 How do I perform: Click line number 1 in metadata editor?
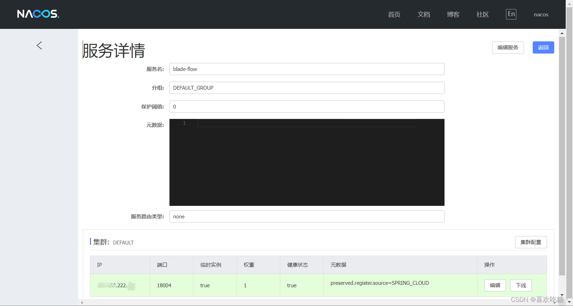pyautogui.click(x=184, y=123)
